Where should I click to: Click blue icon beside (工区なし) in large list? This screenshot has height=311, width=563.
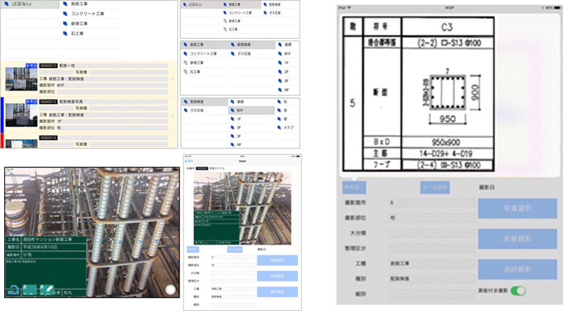point(6,4)
